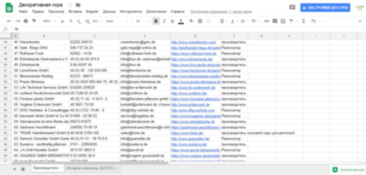Screen dimensions: 366x175
Task: Toggle italic formatting
Action: tap(164, 21)
